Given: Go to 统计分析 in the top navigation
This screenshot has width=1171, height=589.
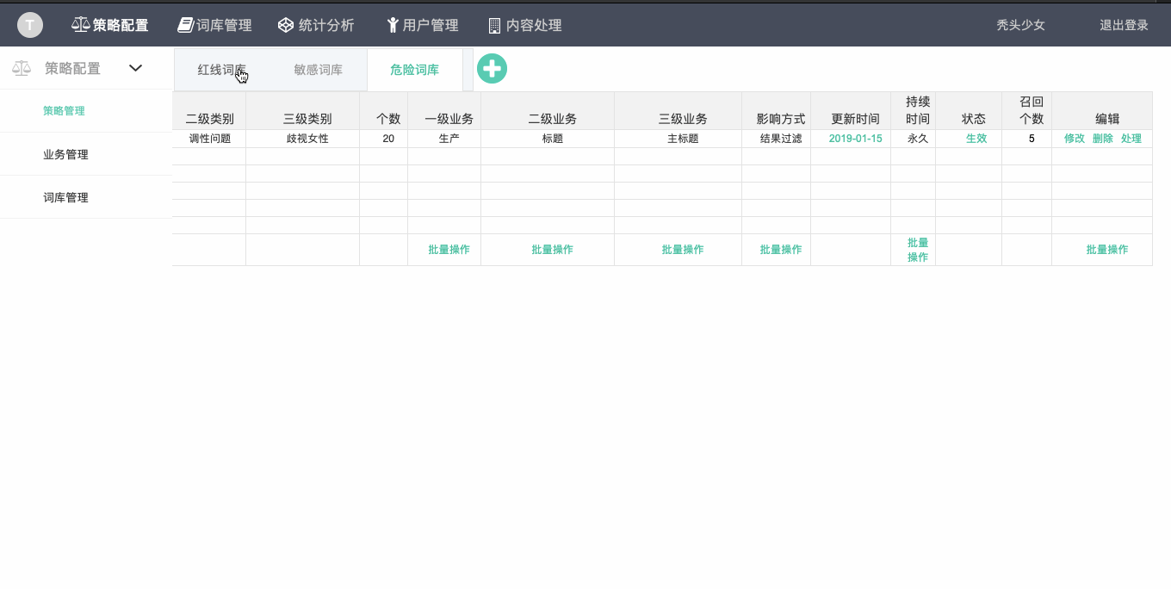Looking at the screenshot, I should pos(326,25).
